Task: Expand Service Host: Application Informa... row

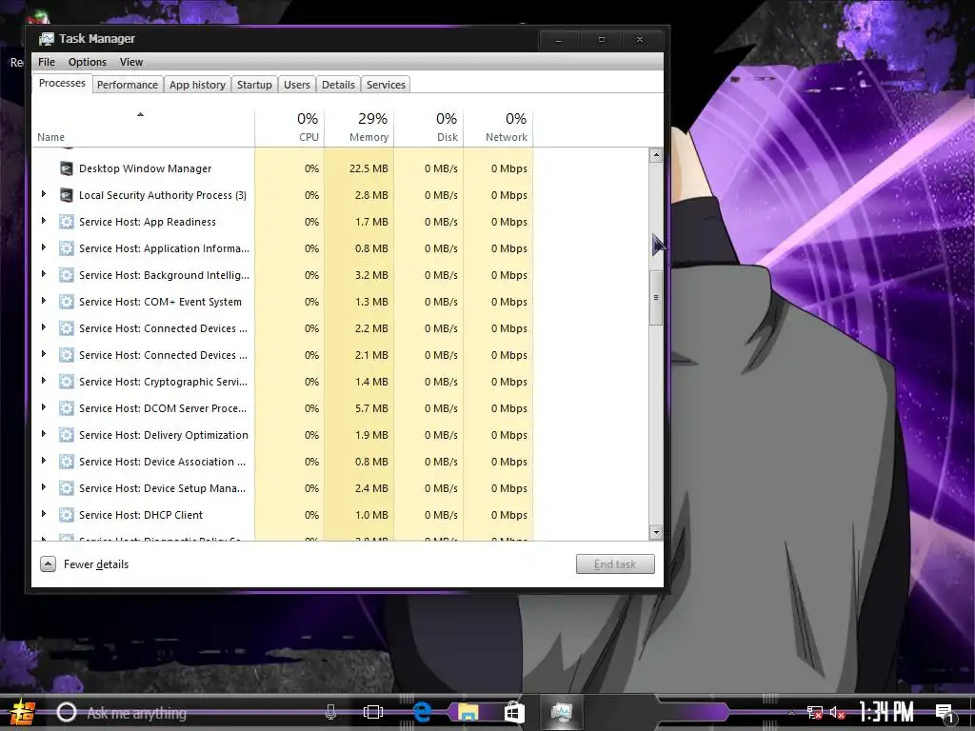Action: click(x=44, y=247)
